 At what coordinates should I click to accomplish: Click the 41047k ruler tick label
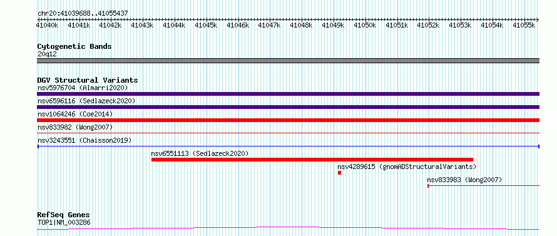point(269,25)
